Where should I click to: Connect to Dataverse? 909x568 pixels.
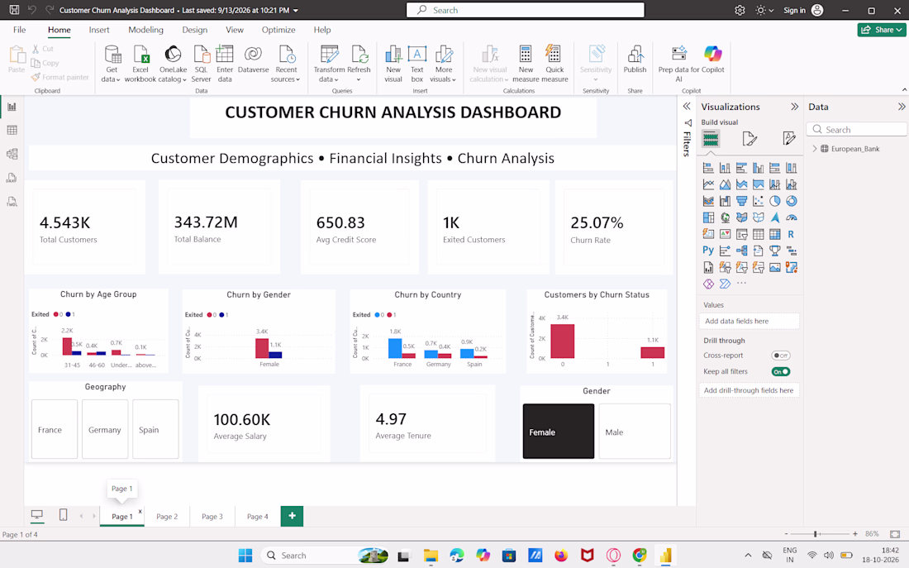point(254,60)
